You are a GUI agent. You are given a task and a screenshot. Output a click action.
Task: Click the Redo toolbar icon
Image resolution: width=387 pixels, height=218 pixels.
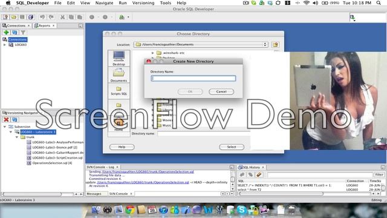click(x=51, y=17)
